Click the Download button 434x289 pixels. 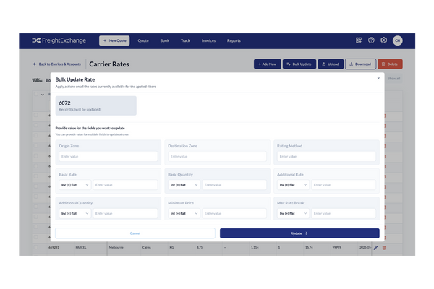click(360, 64)
